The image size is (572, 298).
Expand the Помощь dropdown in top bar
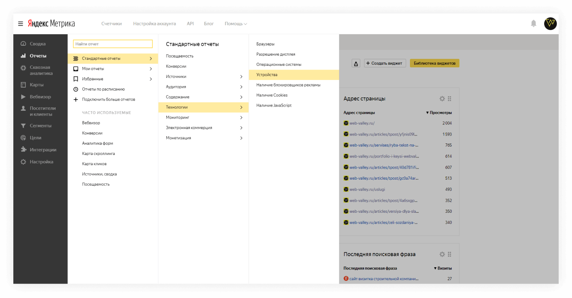coord(236,24)
